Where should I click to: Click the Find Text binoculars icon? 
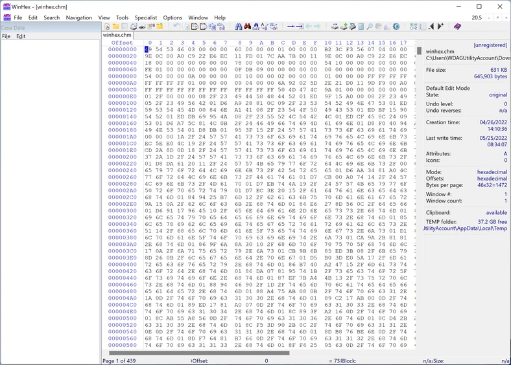tap(239, 27)
